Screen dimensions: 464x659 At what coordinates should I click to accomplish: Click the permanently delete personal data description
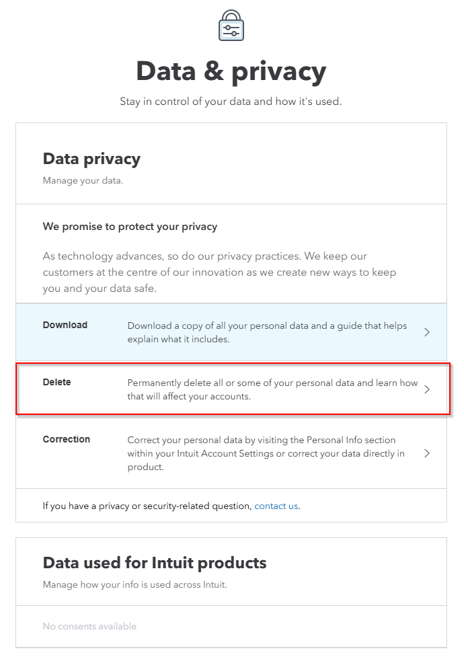272,389
